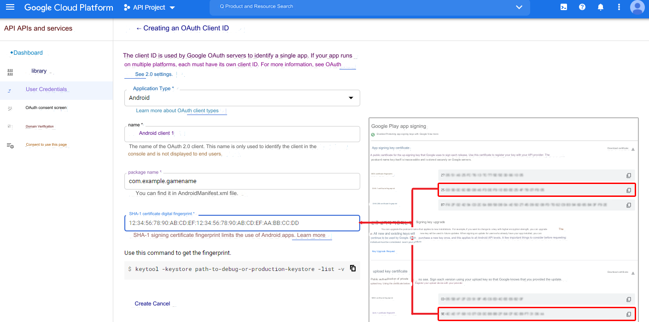
Task: View notifications bell icon
Action: 601,7
